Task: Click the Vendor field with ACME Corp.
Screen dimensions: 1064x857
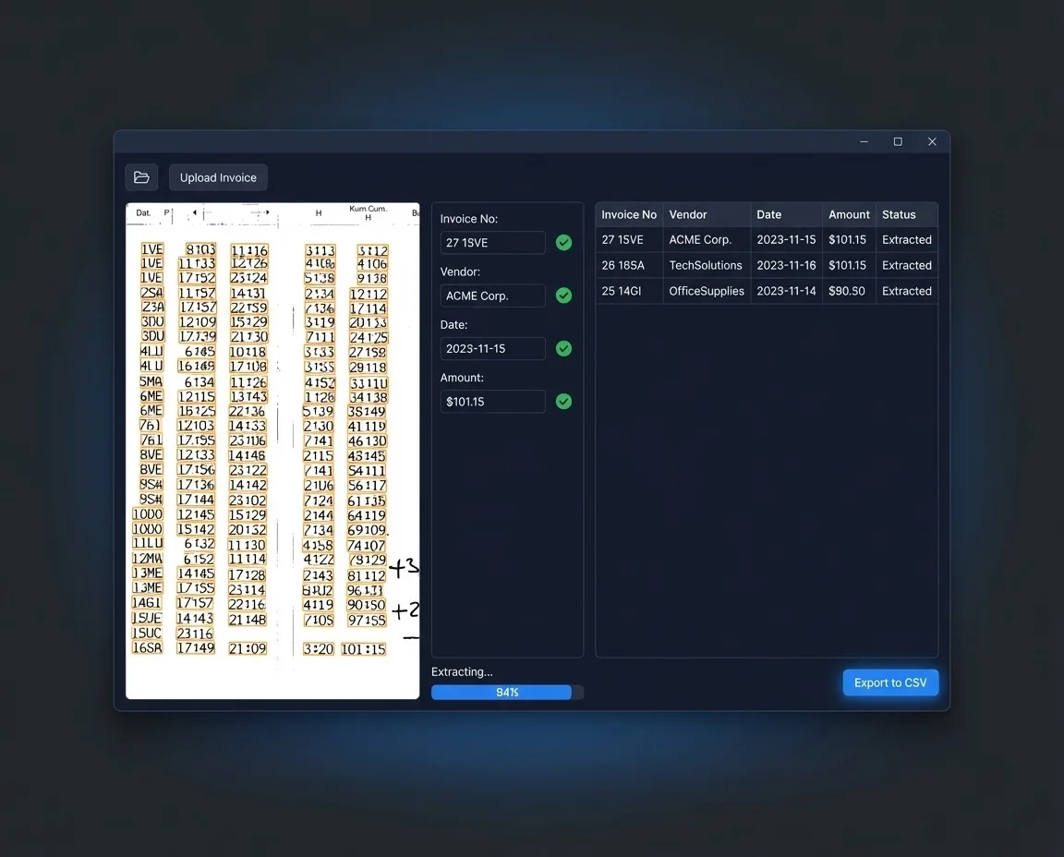Action: coord(492,296)
